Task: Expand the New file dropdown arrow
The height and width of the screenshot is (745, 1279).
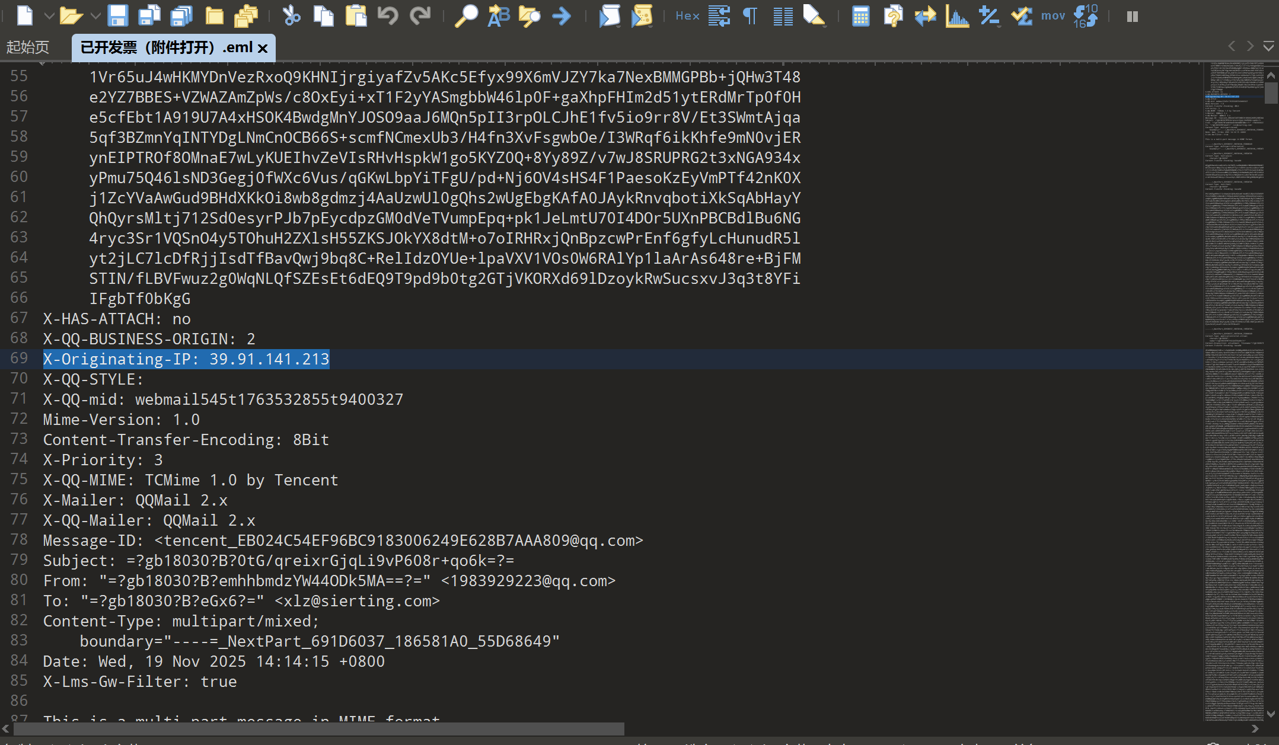Action: tap(49, 16)
